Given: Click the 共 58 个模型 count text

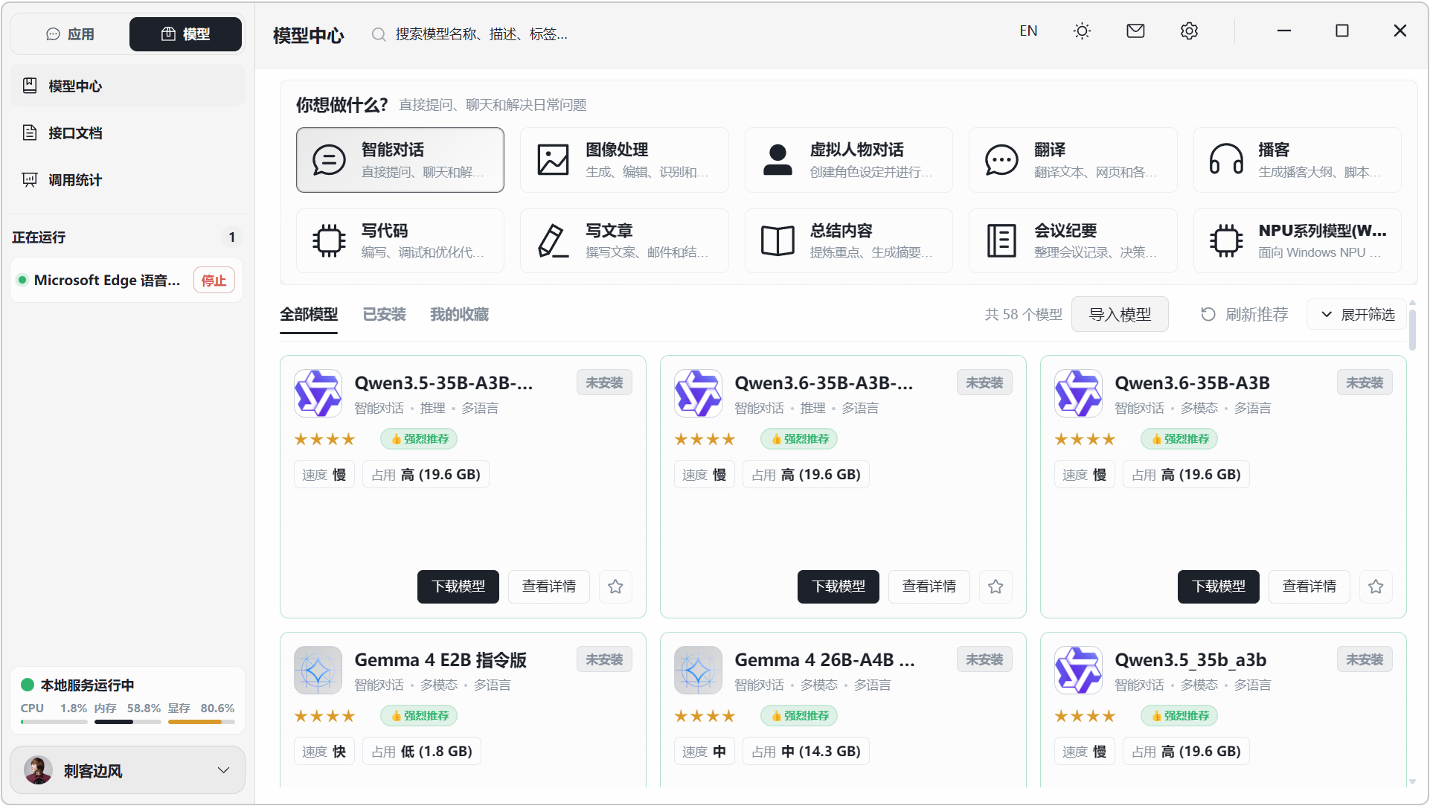Looking at the screenshot, I should 1024,315.
